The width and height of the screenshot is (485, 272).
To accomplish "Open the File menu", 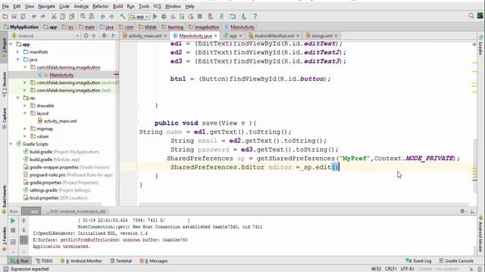I will coord(5,6).
